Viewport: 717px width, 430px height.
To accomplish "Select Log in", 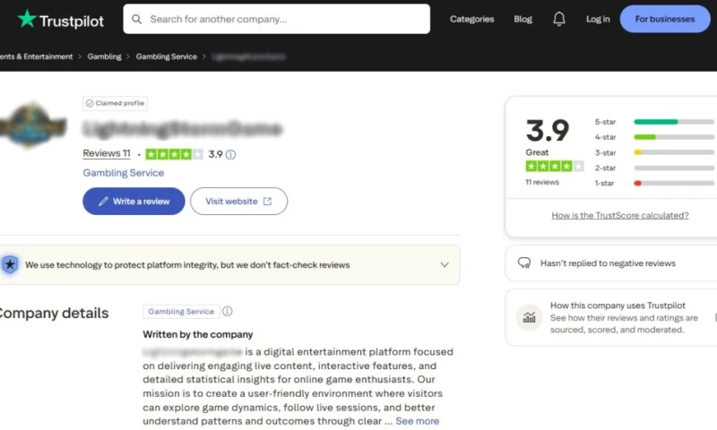I will (598, 19).
